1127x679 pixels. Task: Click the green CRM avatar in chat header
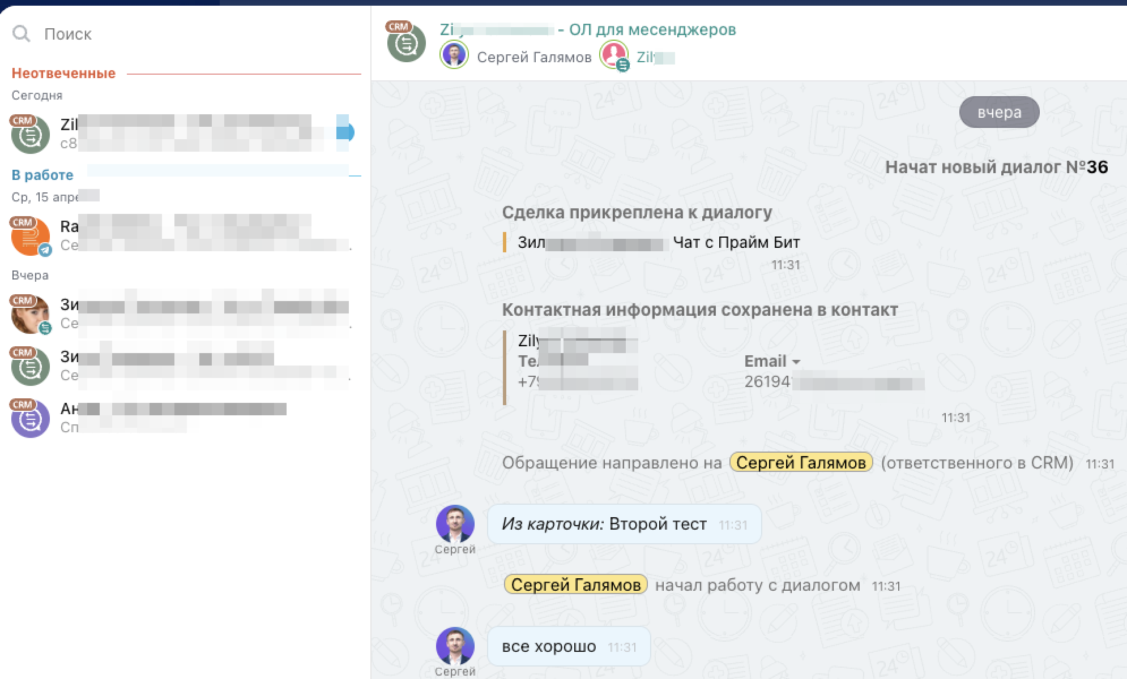click(406, 43)
